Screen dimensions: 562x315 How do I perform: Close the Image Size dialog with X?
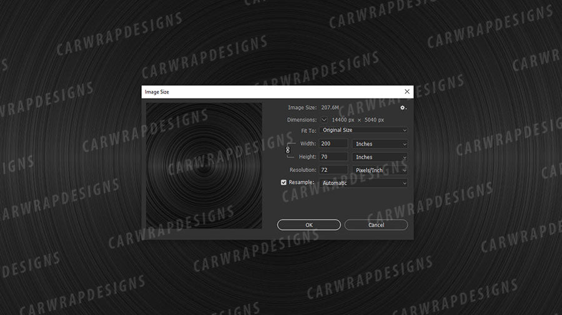coord(407,92)
